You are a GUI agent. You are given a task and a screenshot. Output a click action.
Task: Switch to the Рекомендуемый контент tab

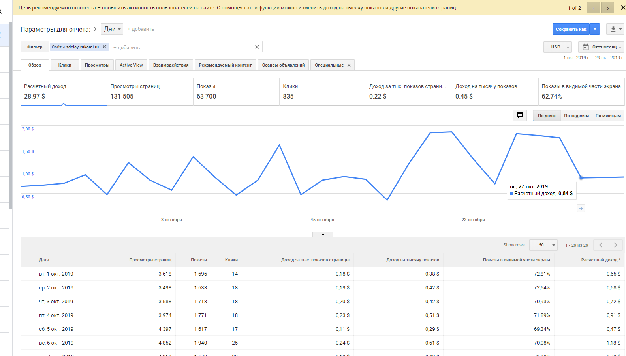coord(225,65)
